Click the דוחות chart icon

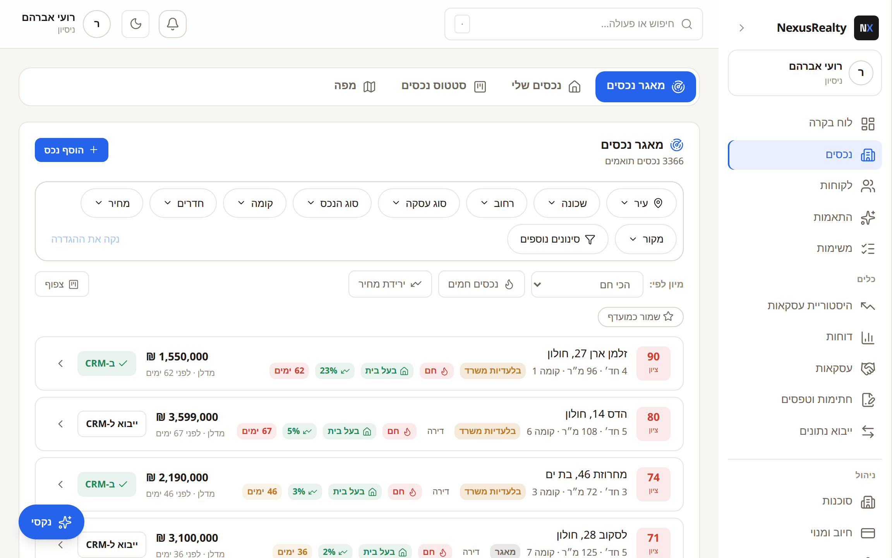[868, 337]
